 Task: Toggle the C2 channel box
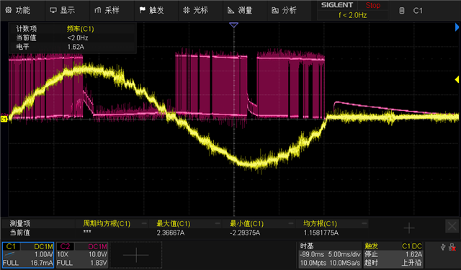tap(82, 255)
